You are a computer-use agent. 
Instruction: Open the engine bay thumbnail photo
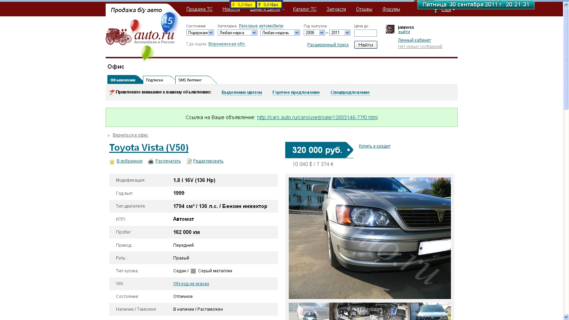(x=350, y=311)
